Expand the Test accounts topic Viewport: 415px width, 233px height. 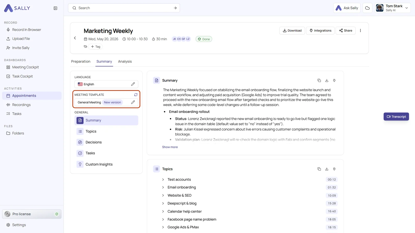(163, 180)
